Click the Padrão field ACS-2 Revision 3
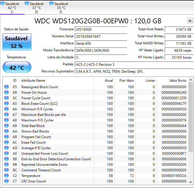The image size is (194, 188). [134, 65]
